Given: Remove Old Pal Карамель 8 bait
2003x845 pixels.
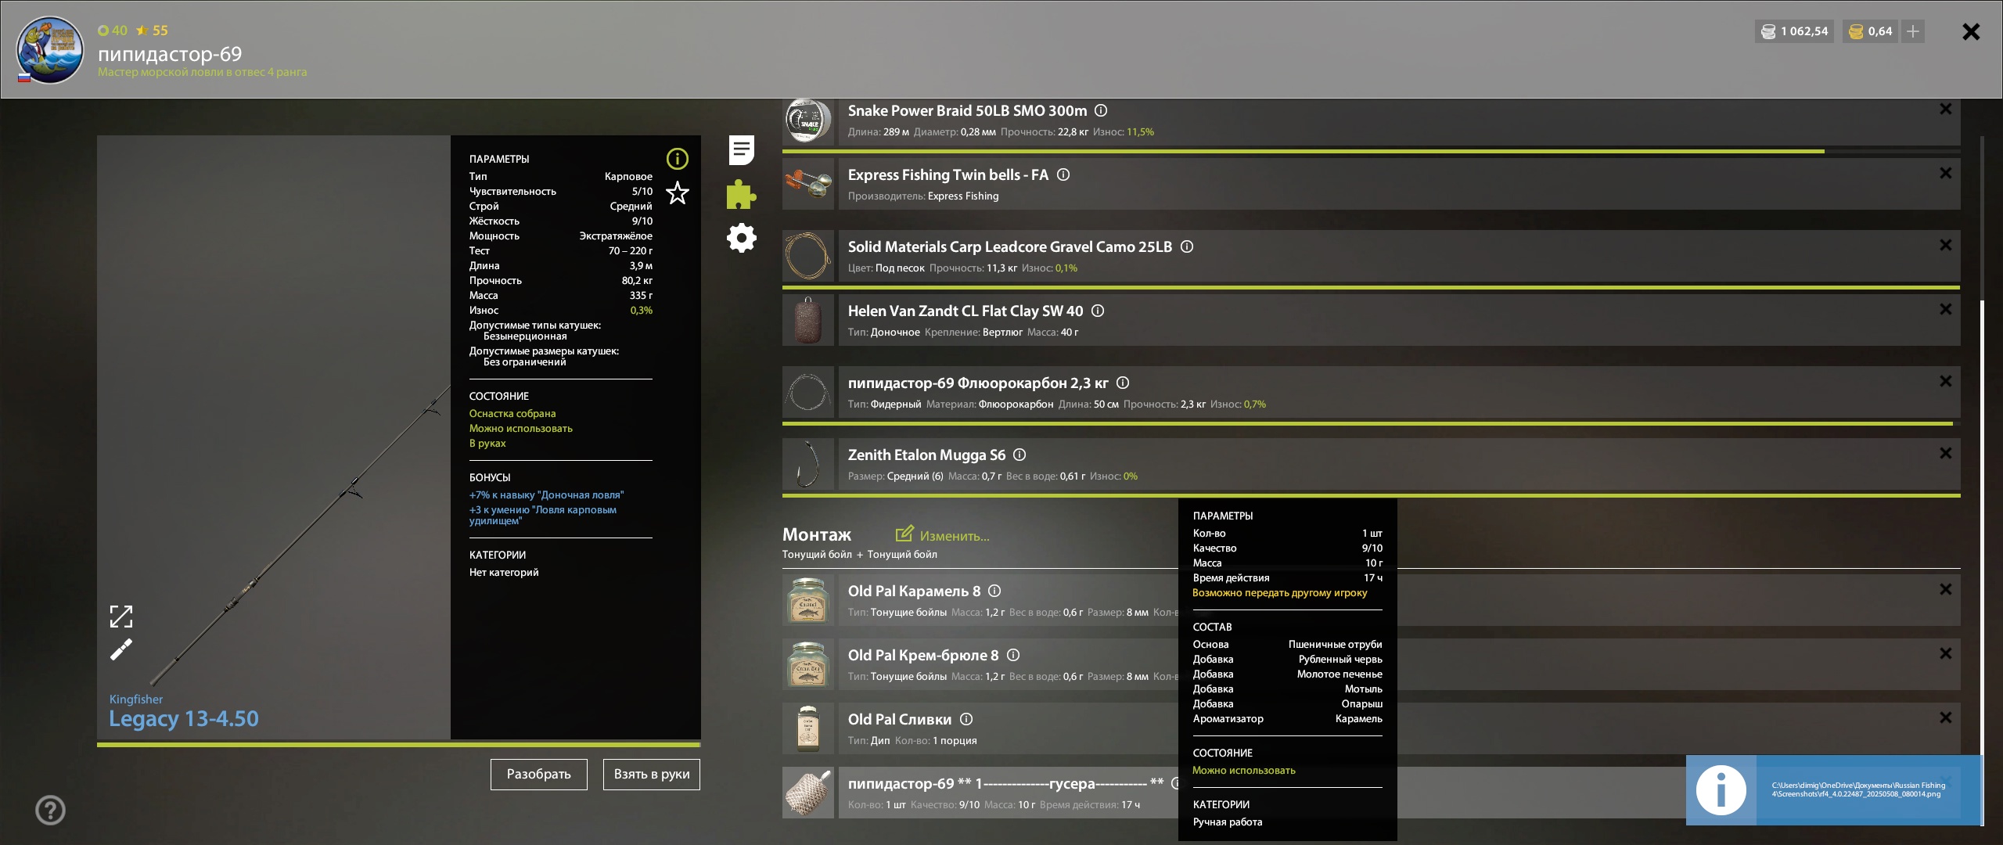Looking at the screenshot, I should [x=1946, y=589].
